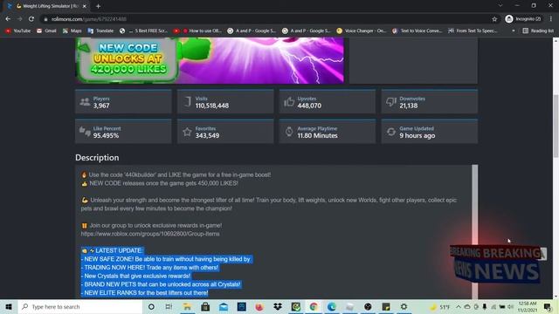Open the 'How to use OB...' bookmark
Viewport: 559px width, 314px height.
(x=202, y=31)
